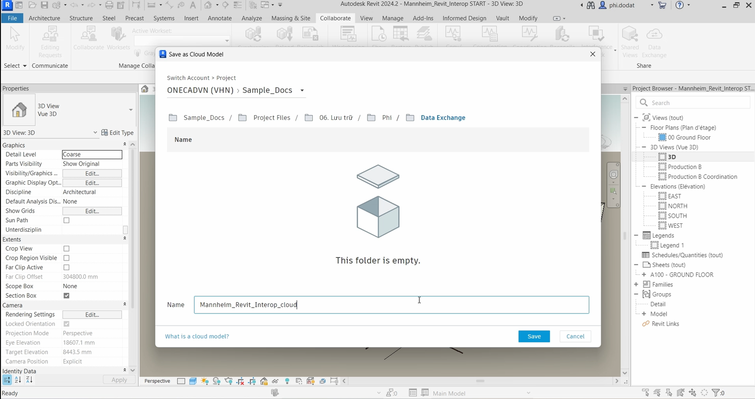
Task: Click the Project Browser search field
Action: pyautogui.click(x=693, y=103)
